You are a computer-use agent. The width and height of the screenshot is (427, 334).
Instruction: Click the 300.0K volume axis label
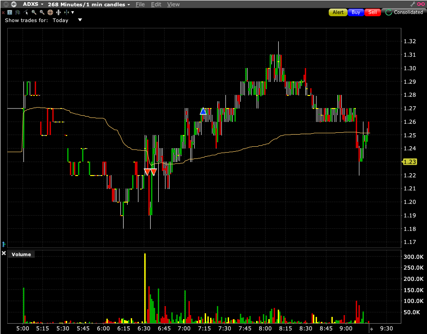(x=413, y=257)
